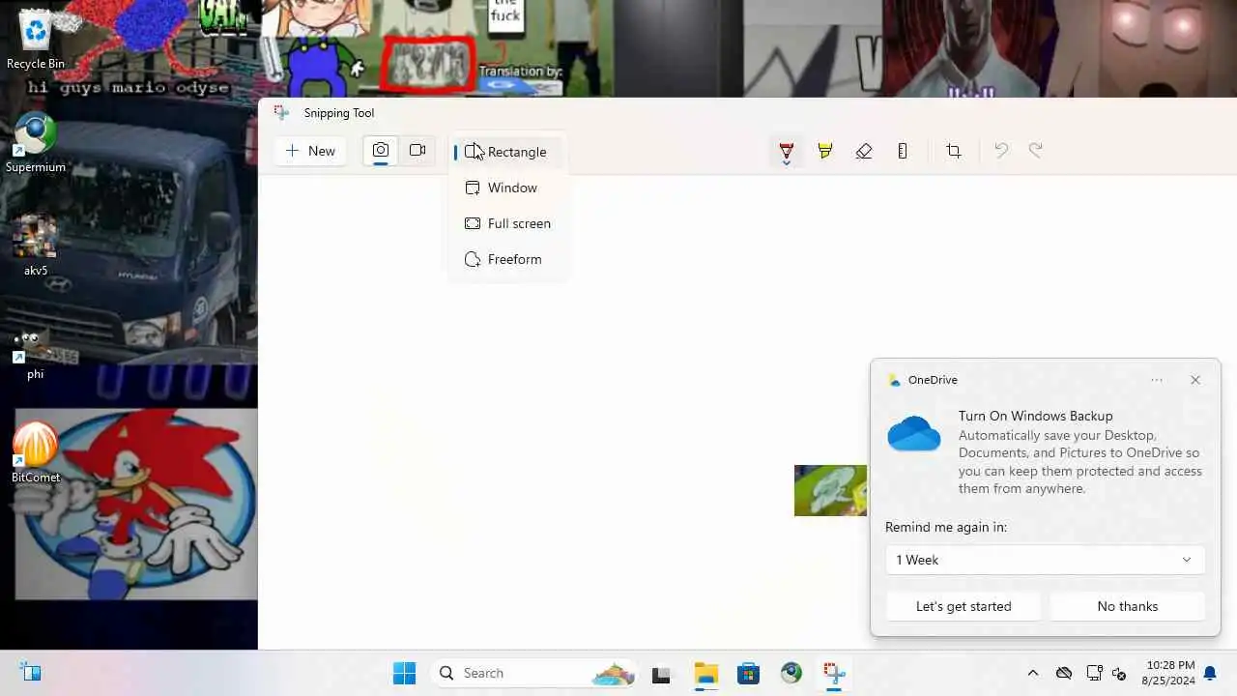Open the Windows Start menu

tap(404, 673)
